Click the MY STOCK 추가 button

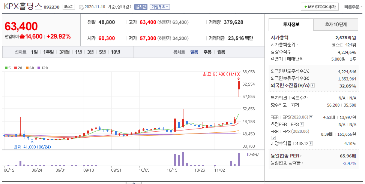(x=320, y=7)
